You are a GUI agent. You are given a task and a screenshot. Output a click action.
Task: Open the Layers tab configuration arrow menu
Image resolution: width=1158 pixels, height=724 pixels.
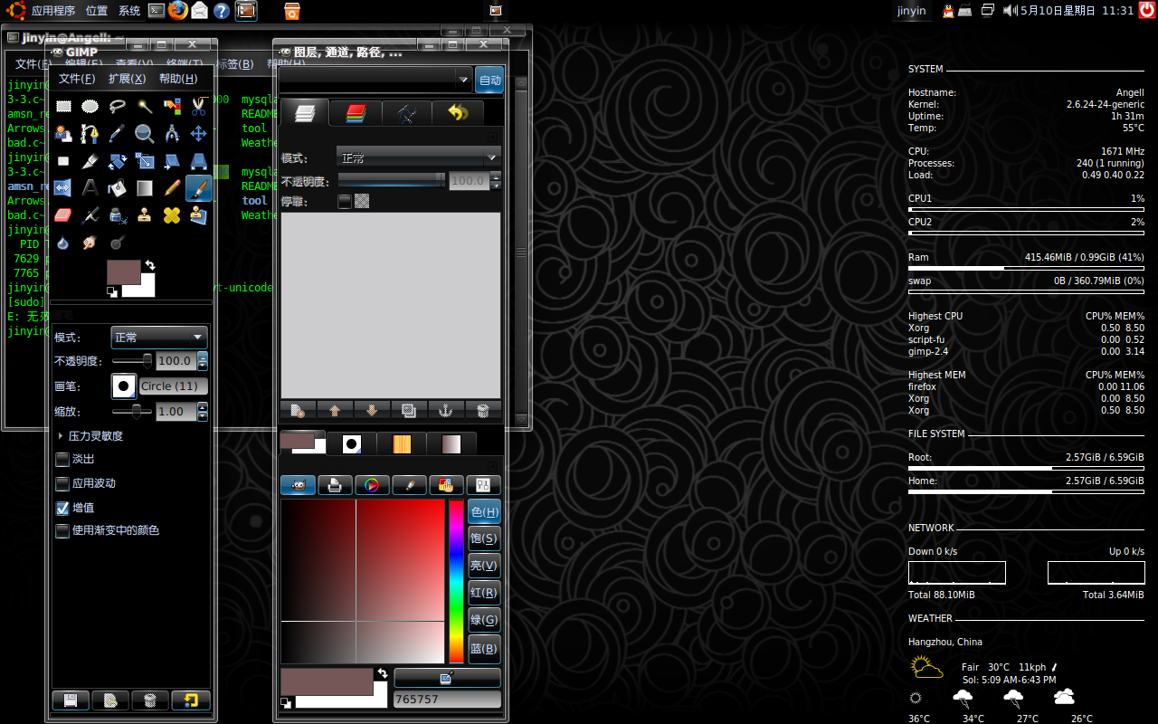coord(492,136)
